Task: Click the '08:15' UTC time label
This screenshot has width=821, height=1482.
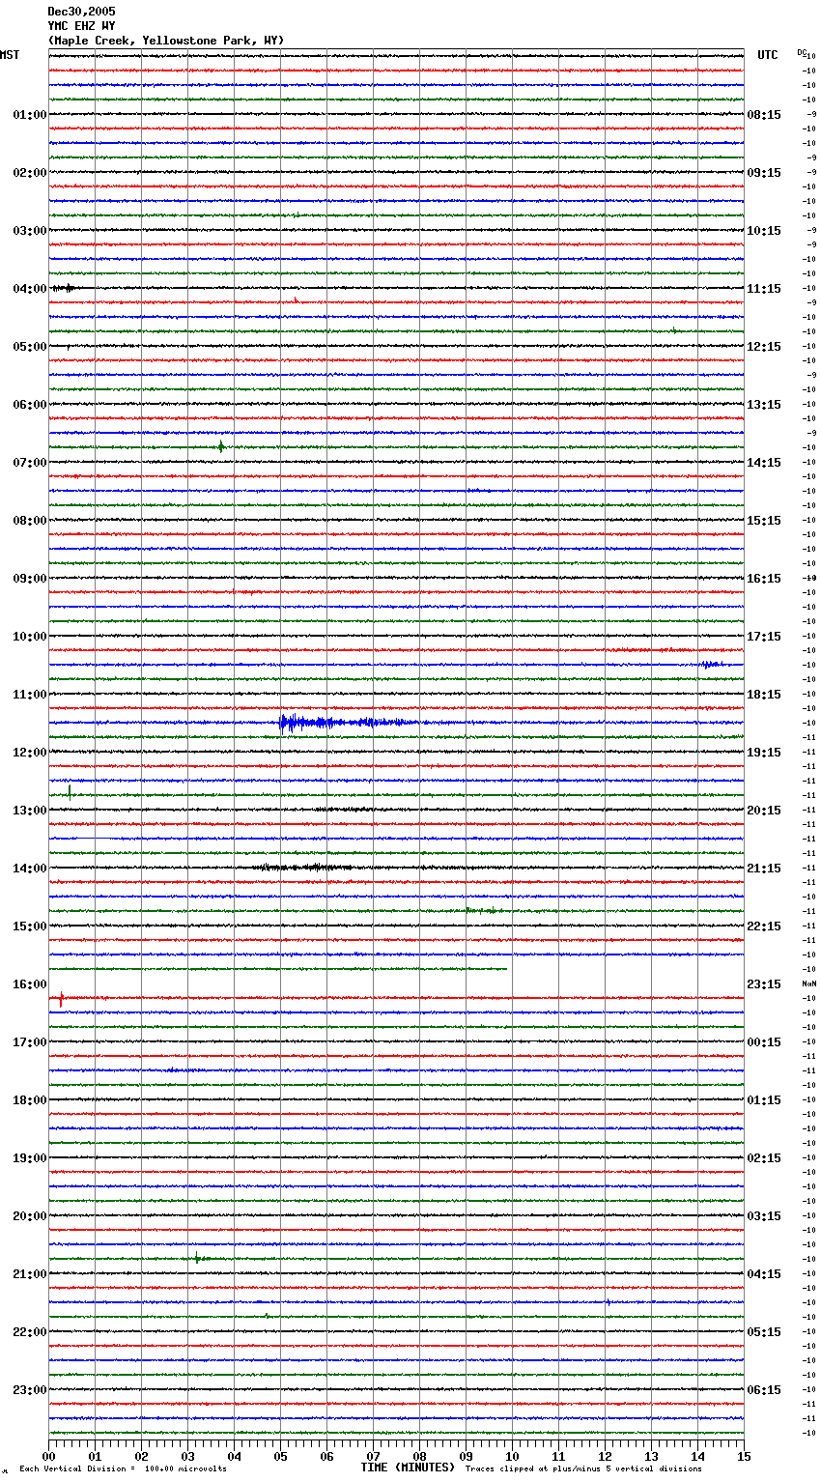Action: [x=764, y=115]
